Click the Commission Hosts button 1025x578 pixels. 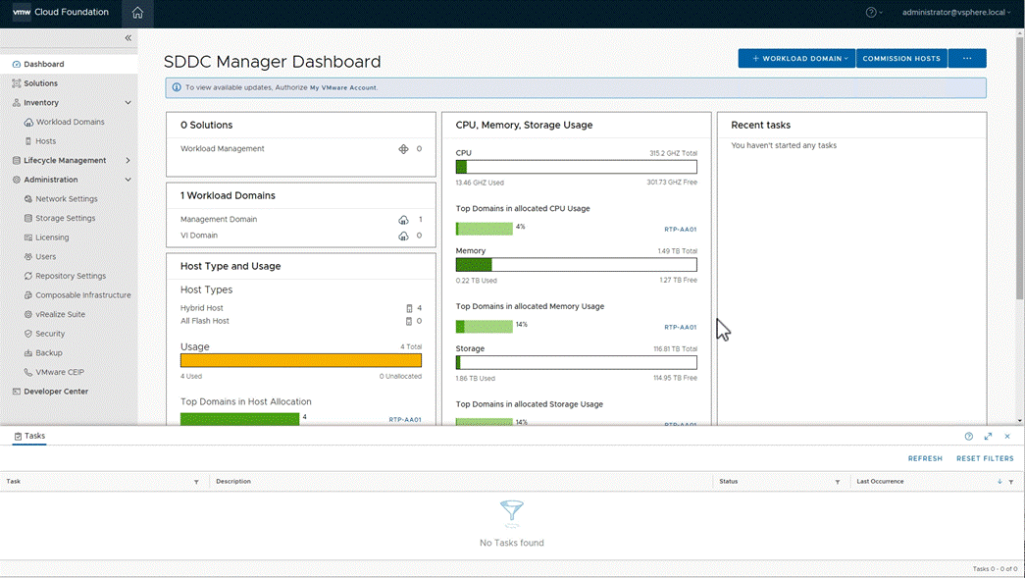pos(901,59)
